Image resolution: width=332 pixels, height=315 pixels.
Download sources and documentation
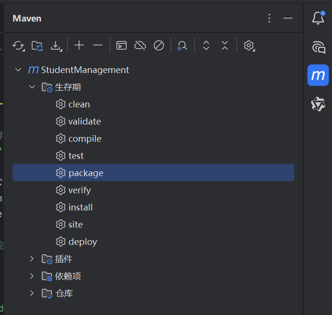pyautogui.click(x=56, y=45)
